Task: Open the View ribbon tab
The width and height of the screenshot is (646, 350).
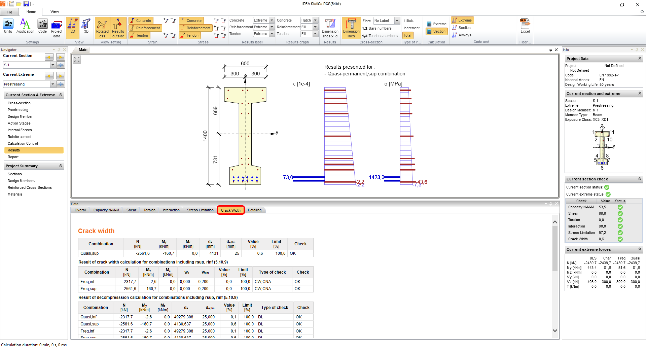Action: coord(55,11)
